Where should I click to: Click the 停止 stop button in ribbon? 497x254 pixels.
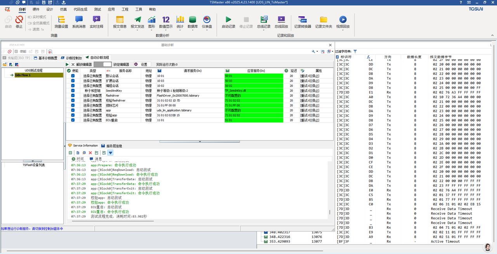19,22
